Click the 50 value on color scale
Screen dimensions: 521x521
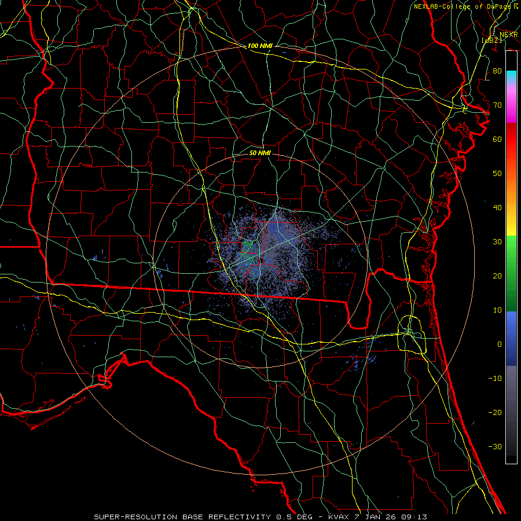coord(497,174)
